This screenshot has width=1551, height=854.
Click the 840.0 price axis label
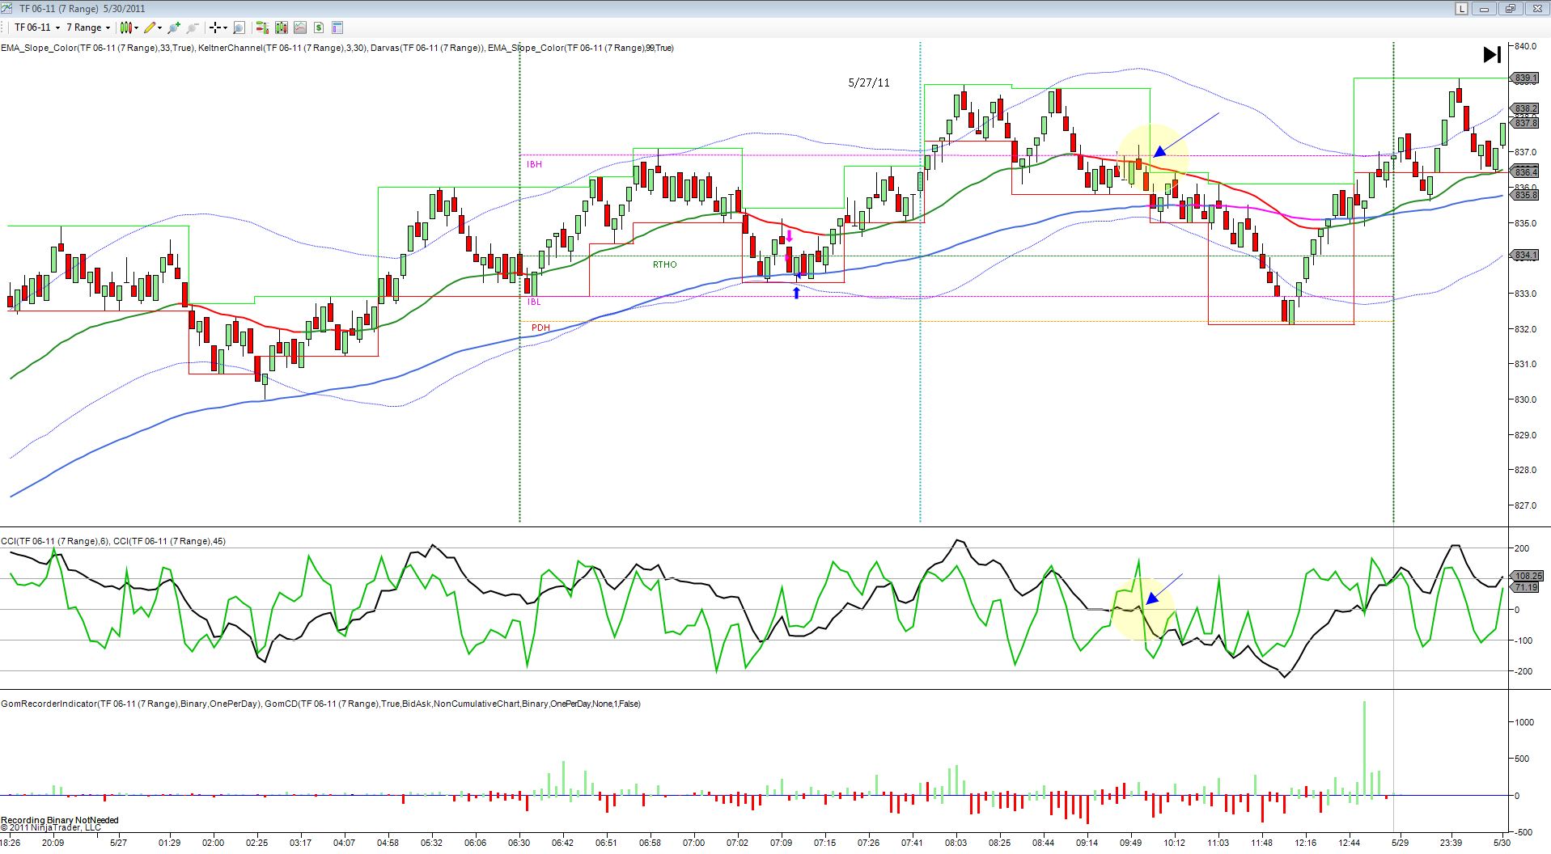1525,46
